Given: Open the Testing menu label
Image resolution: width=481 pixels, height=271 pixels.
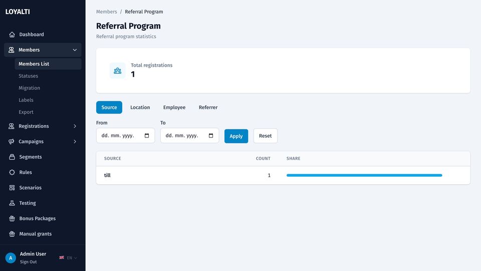Looking at the screenshot, I should (x=28, y=203).
